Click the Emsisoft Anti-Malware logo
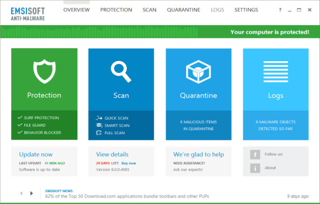Viewport: 320px width, 204px height. pyautogui.click(x=28, y=14)
